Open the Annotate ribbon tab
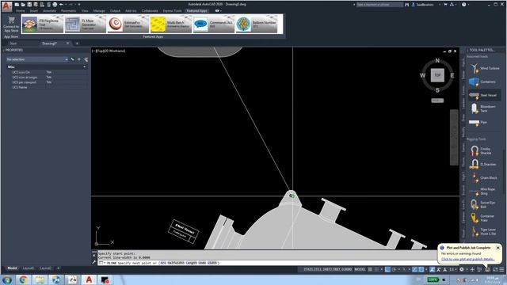This screenshot has width=507, height=285. click(49, 10)
